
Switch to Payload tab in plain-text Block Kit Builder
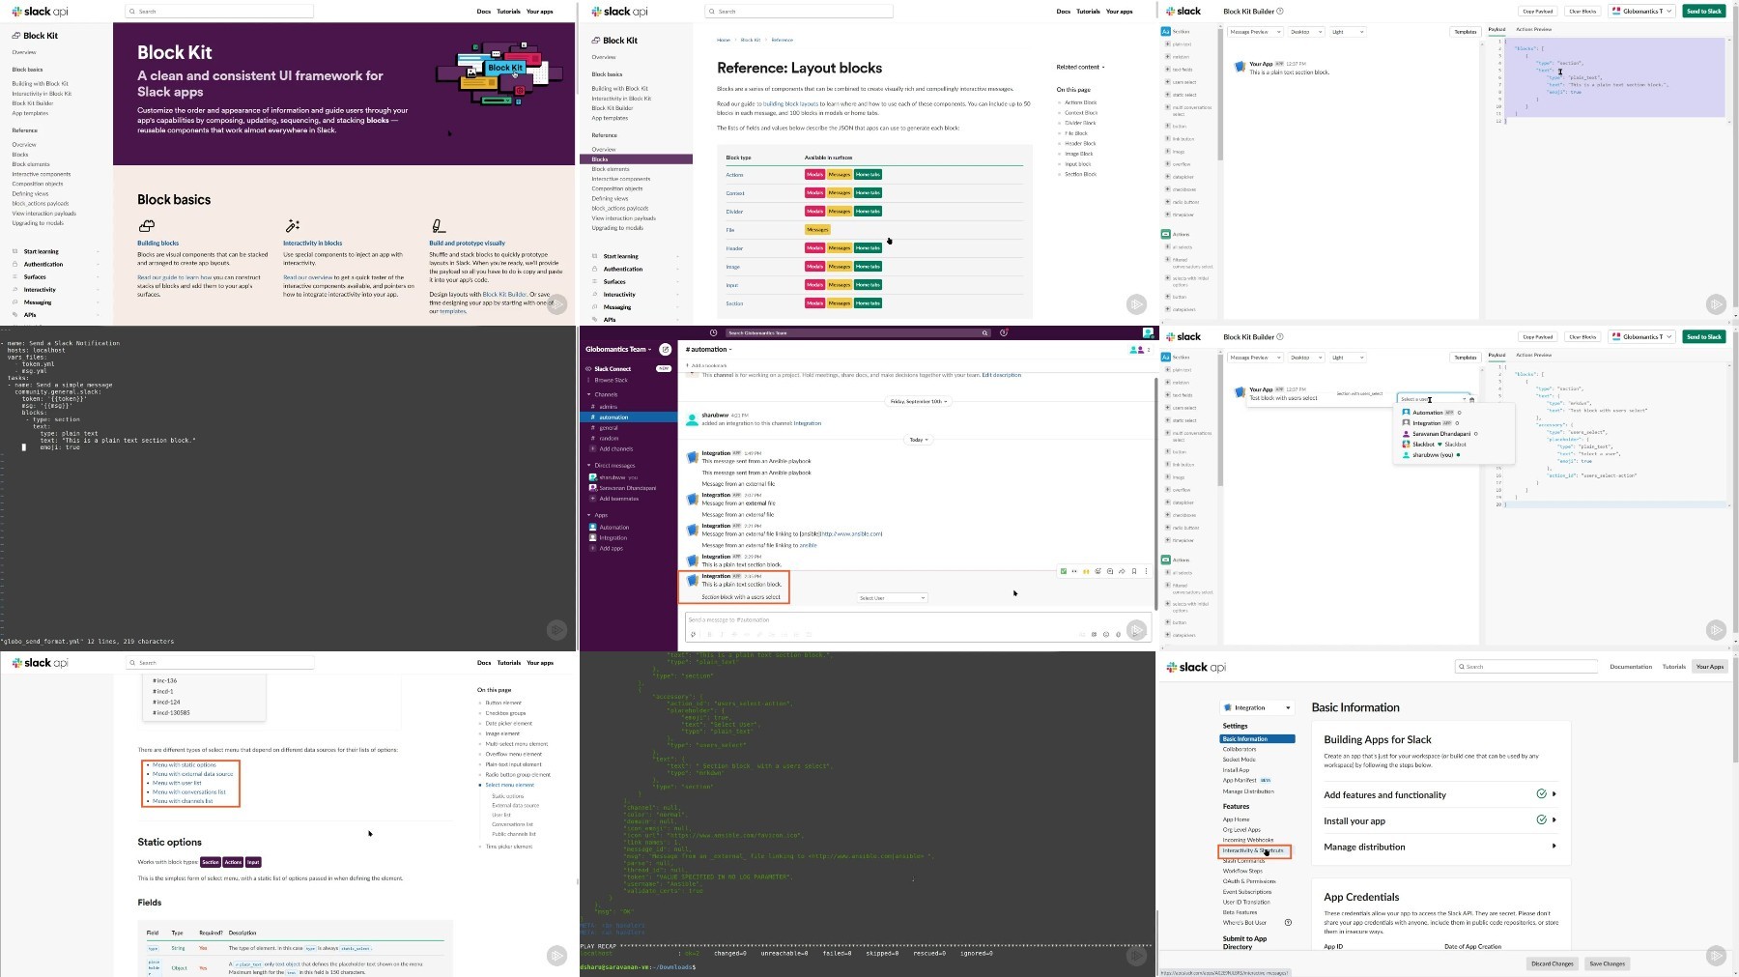1497,30
